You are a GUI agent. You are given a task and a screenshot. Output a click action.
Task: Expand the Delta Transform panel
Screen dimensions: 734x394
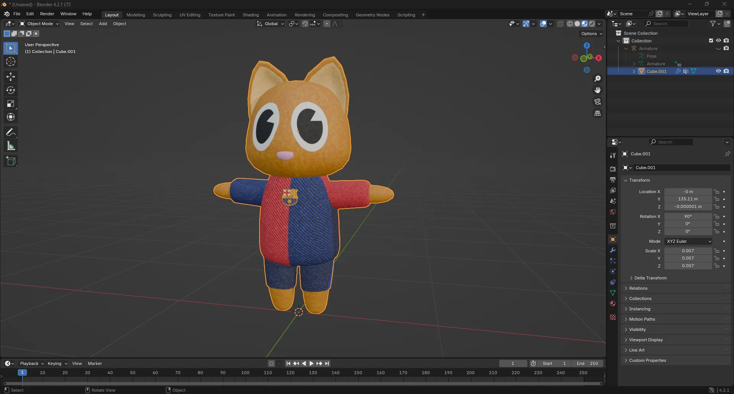pyautogui.click(x=650, y=278)
